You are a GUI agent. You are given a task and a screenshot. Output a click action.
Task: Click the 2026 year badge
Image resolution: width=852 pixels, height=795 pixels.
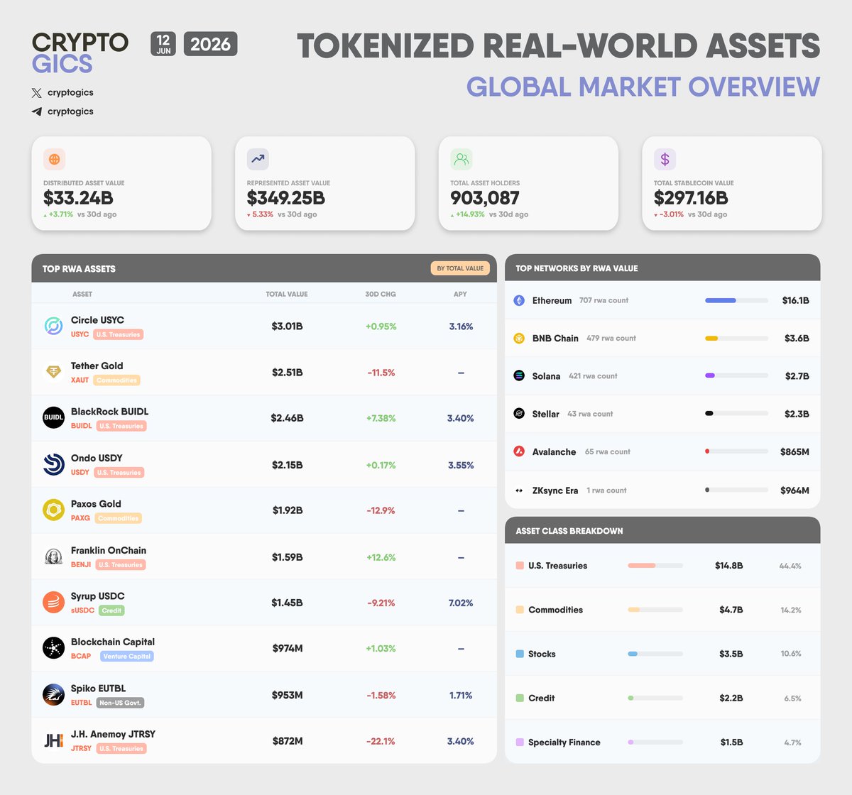[210, 44]
